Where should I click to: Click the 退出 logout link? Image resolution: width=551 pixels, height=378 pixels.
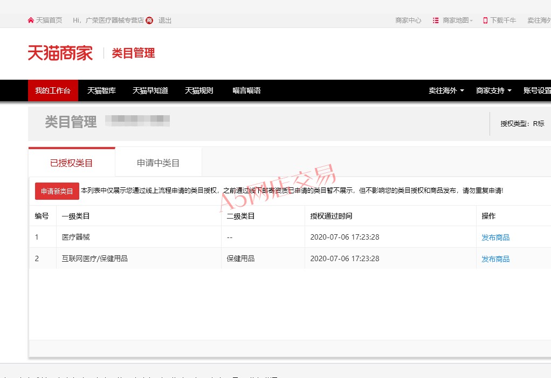pyautogui.click(x=165, y=20)
